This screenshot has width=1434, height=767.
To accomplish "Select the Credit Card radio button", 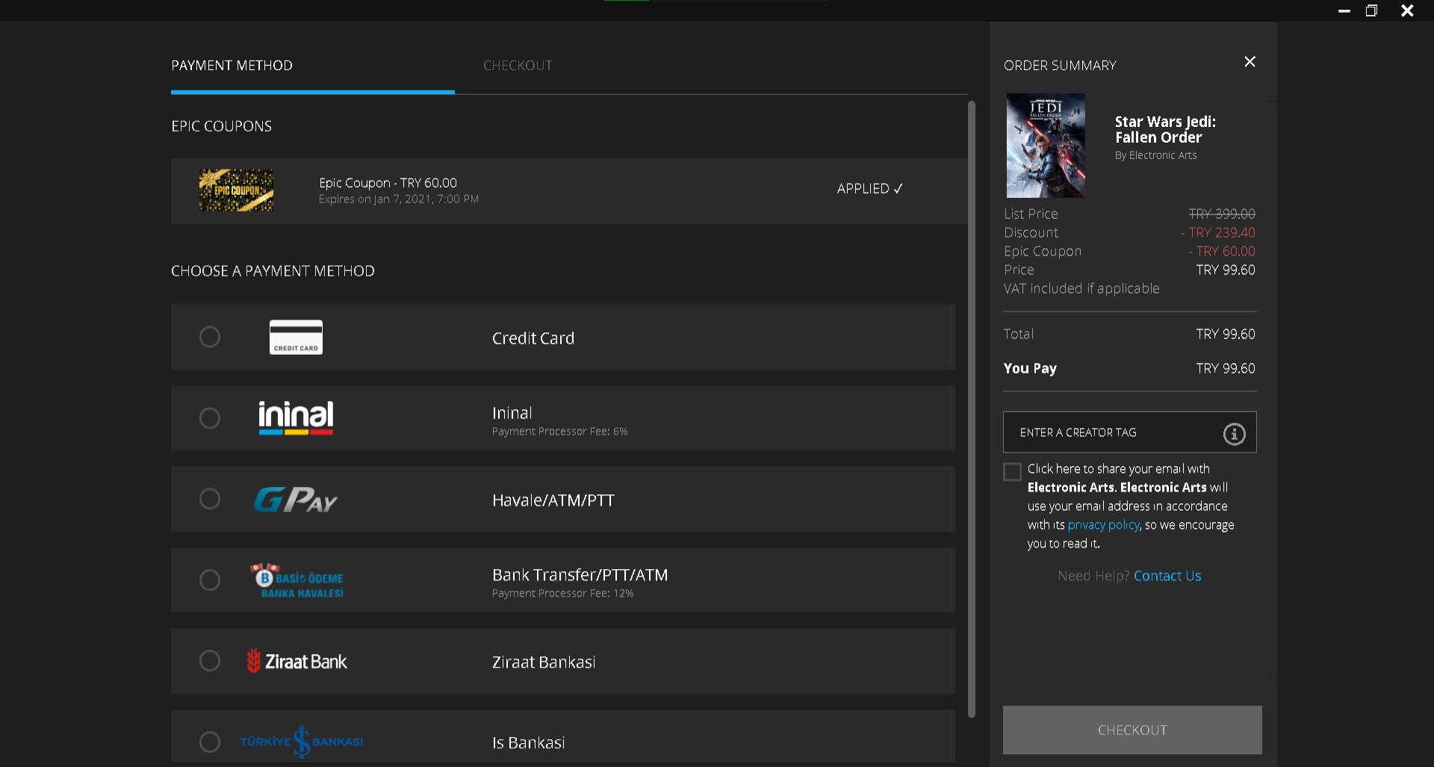I will click(210, 337).
